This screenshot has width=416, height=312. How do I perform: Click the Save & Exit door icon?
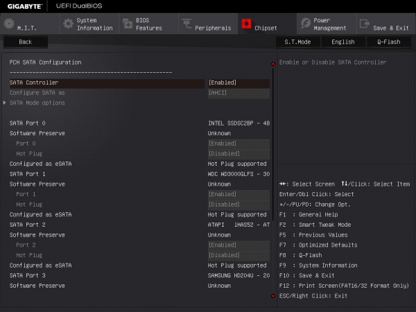365,24
